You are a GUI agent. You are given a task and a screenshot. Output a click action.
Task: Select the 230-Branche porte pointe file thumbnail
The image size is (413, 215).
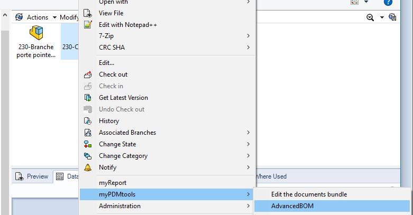point(36,41)
